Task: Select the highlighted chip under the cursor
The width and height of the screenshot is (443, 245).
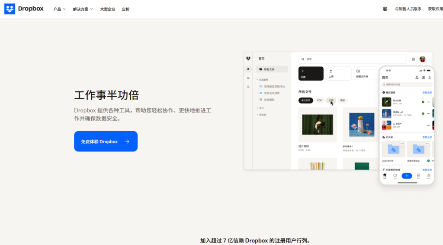Action: click(331, 100)
